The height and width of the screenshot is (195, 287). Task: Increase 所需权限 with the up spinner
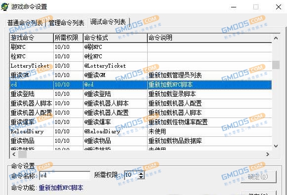(141, 173)
